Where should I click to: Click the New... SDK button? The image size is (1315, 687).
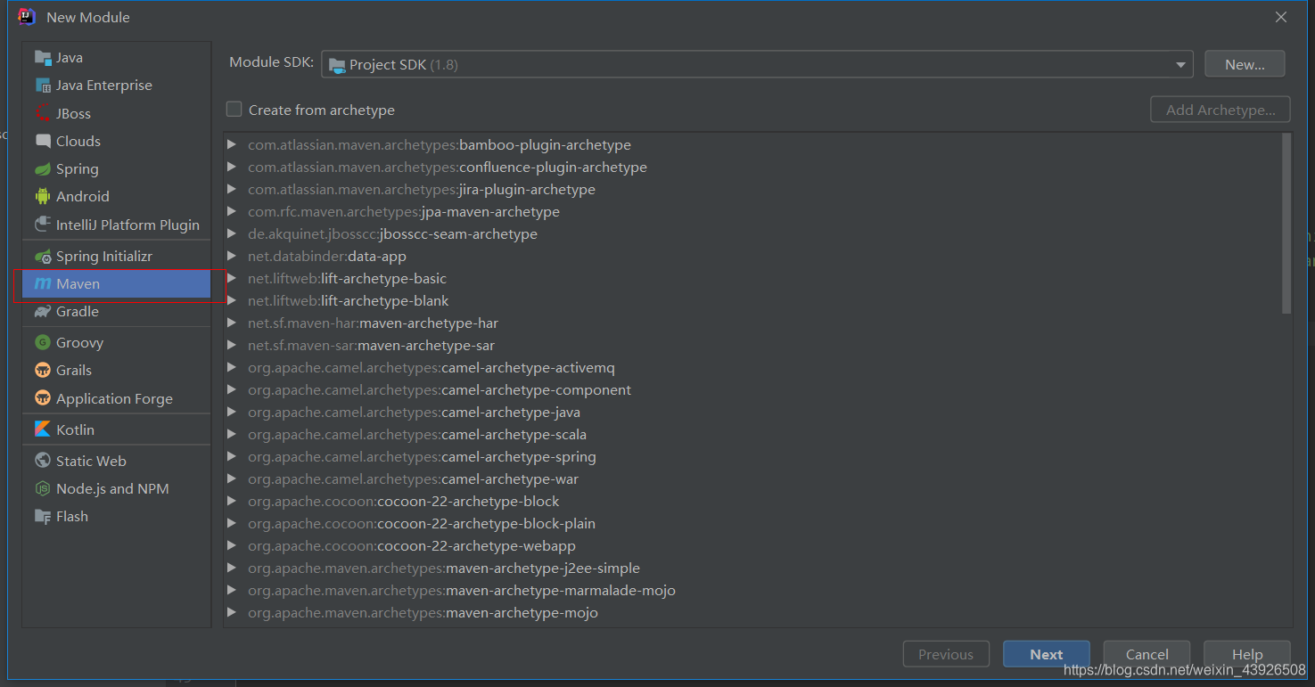pyautogui.click(x=1245, y=64)
